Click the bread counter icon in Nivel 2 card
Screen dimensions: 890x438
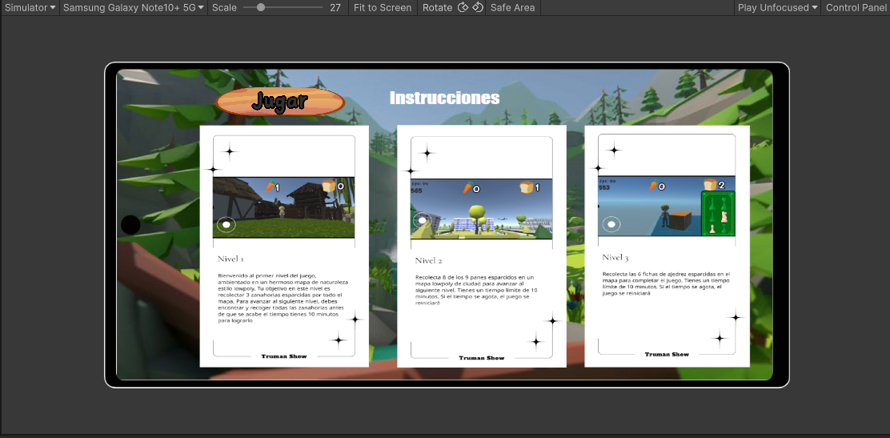[526, 187]
